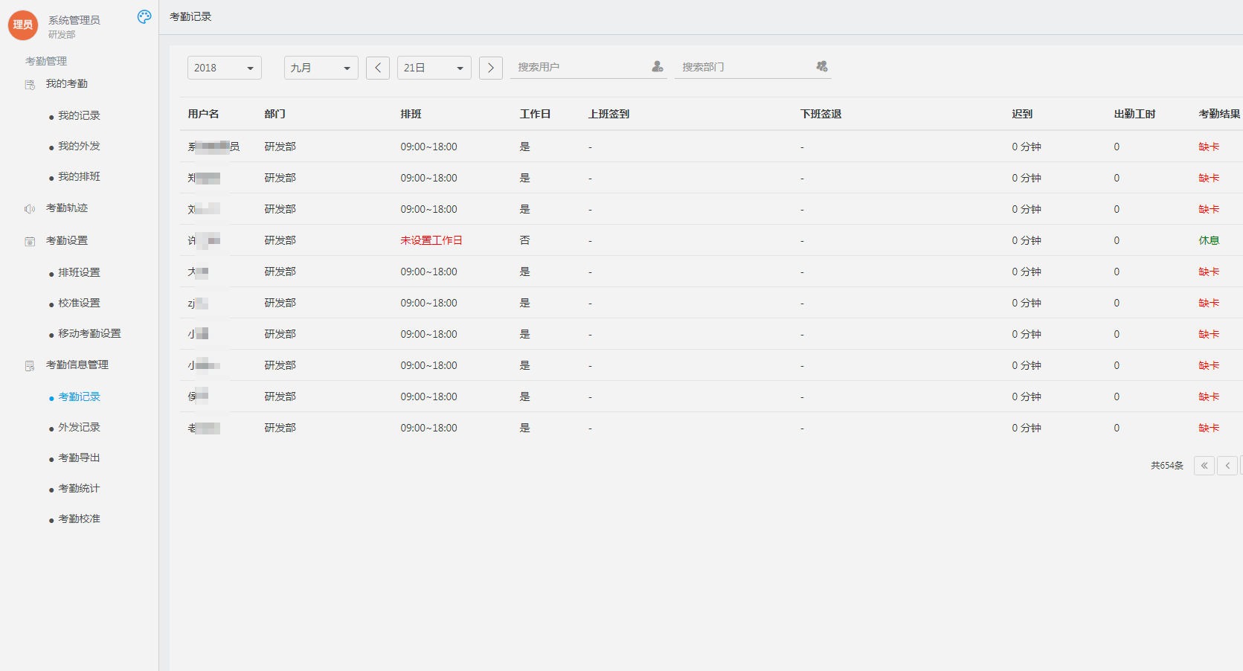The height and width of the screenshot is (671, 1243).
Task: Click the orange user avatar
Action: [23, 25]
